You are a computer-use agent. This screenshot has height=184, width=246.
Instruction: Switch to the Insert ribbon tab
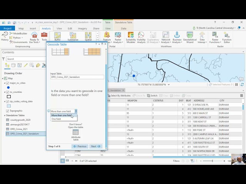(33, 28)
